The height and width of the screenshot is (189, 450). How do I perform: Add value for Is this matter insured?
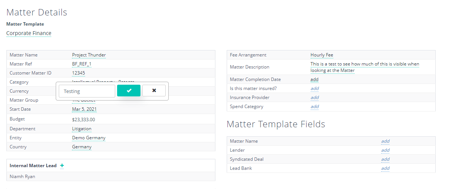(x=314, y=88)
